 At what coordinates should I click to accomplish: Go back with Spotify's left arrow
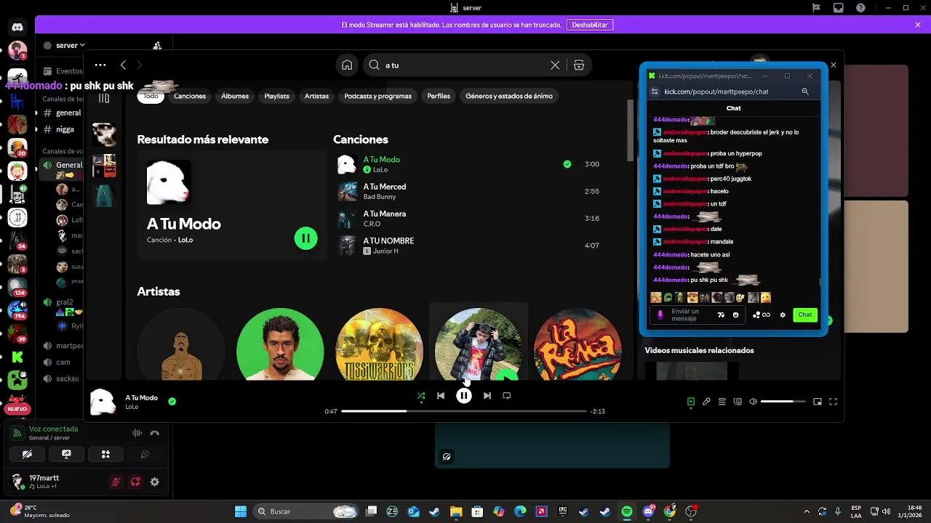click(124, 65)
